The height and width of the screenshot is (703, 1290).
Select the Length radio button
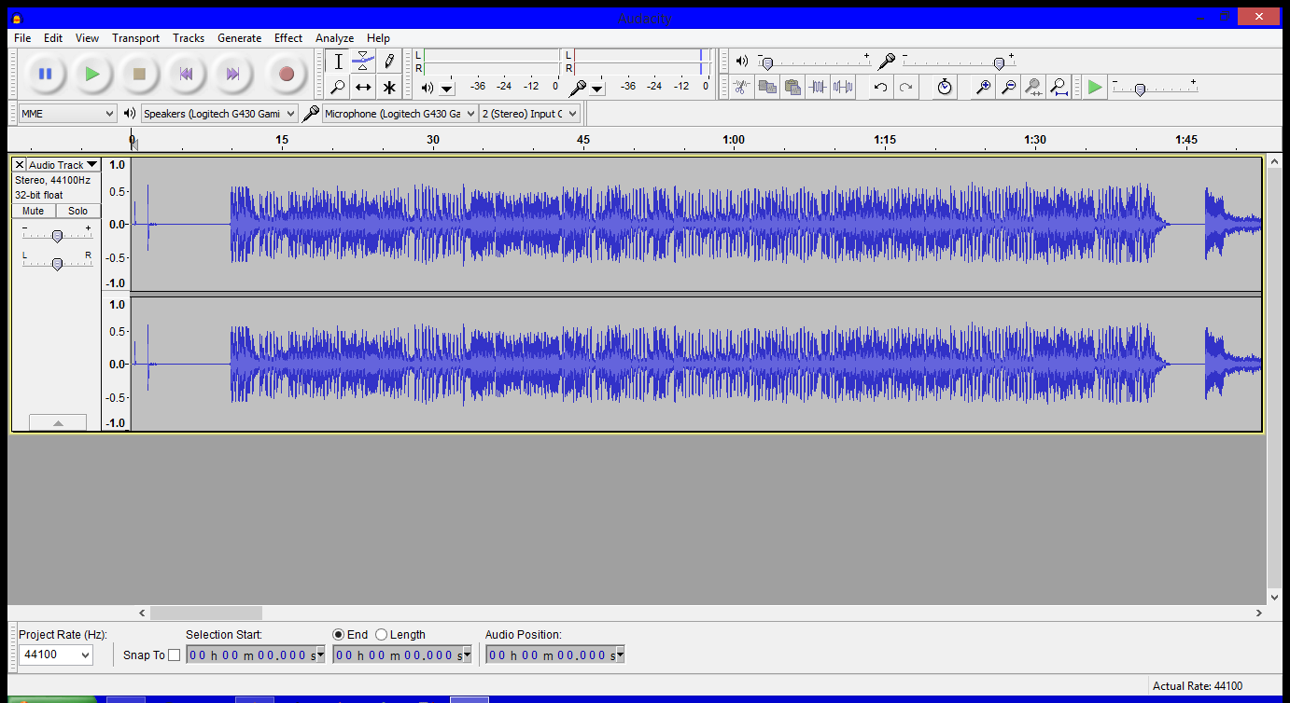(x=381, y=635)
